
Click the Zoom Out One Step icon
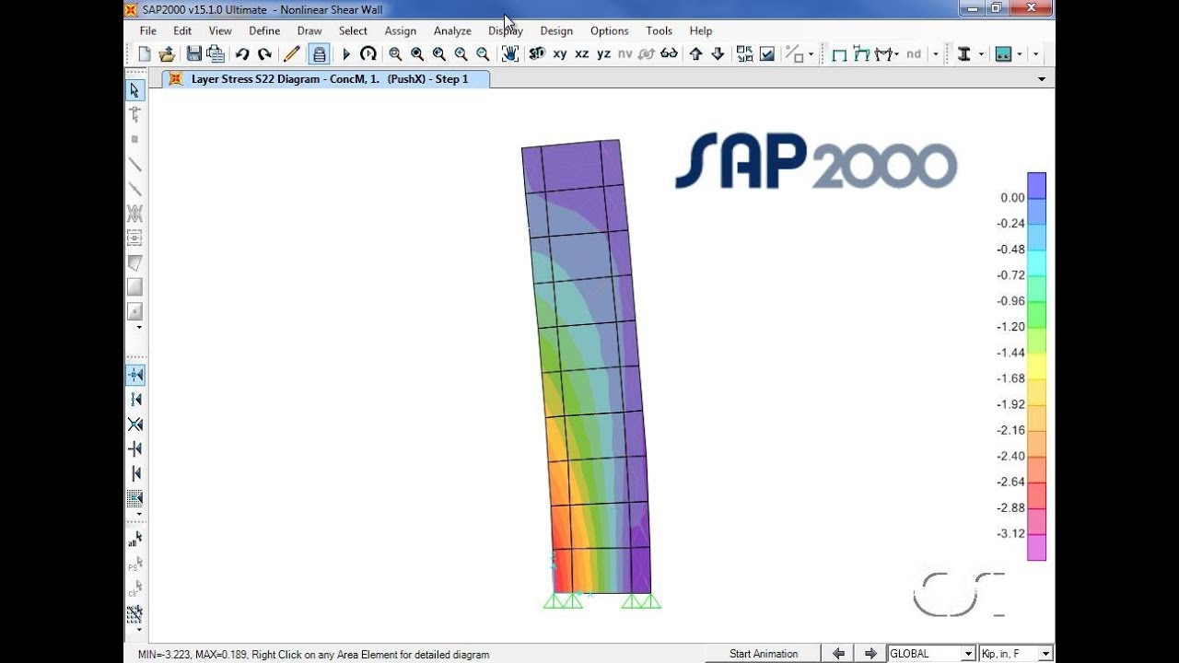tap(483, 54)
